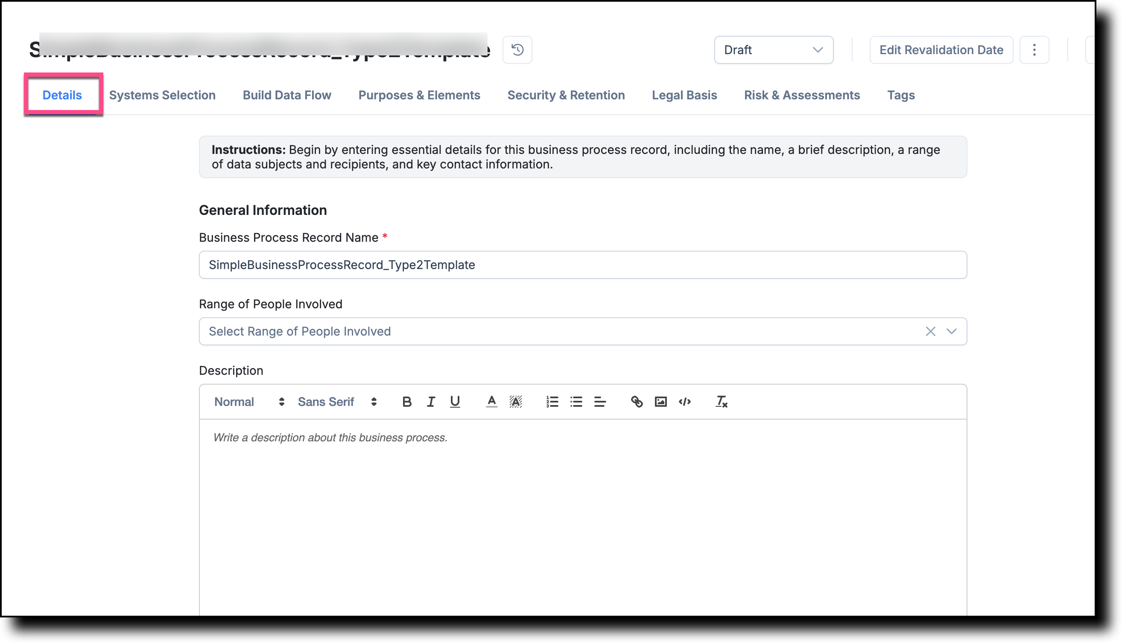Open the version history clock icon
Image resolution: width=1122 pixels, height=643 pixels.
(x=517, y=50)
